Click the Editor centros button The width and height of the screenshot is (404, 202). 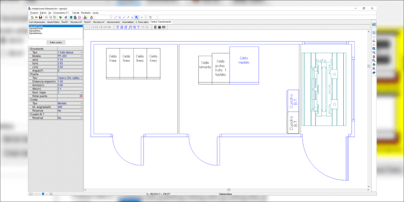point(55,42)
